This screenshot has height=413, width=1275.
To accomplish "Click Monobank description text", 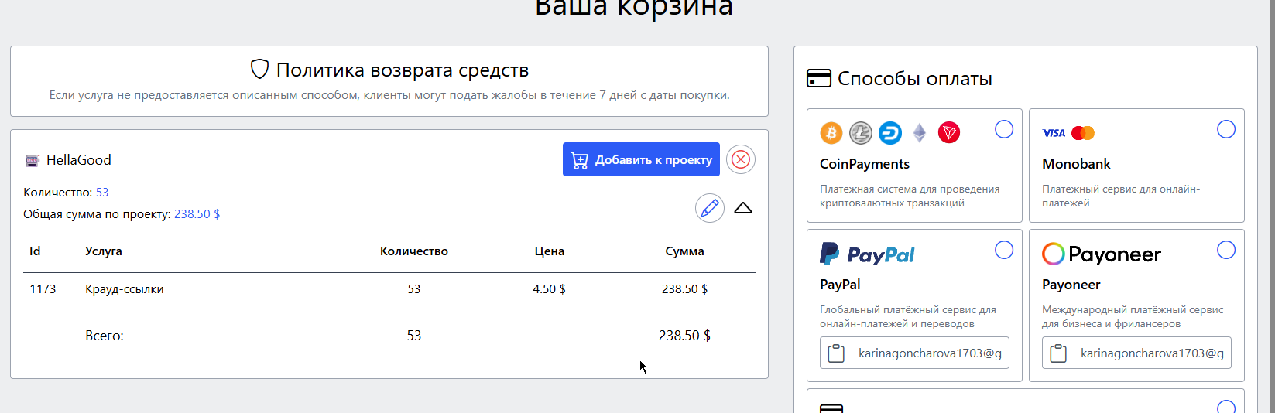I will point(1121,196).
